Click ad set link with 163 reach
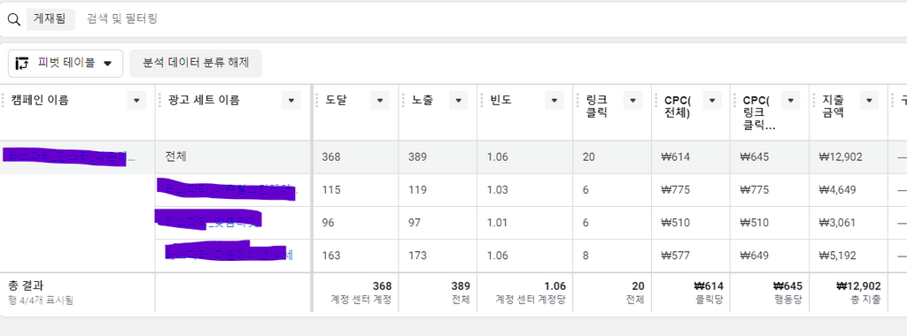The width and height of the screenshot is (907, 336). tap(229, 254)
